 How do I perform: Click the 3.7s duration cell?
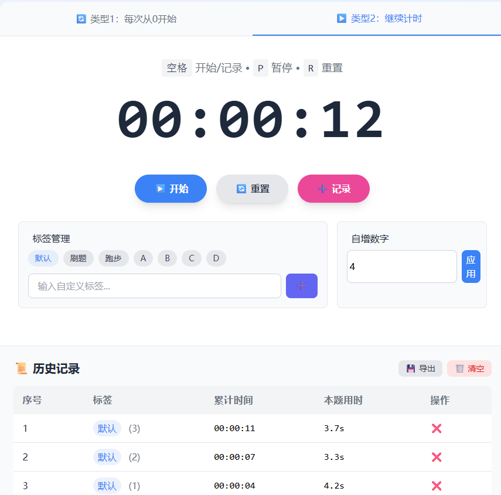tap(334, 428)
